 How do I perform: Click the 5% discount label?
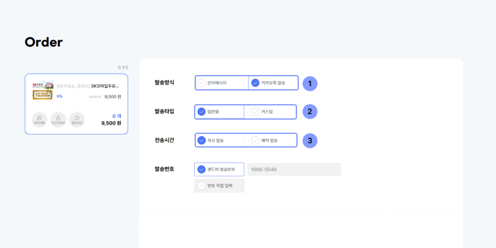[60, 97]
